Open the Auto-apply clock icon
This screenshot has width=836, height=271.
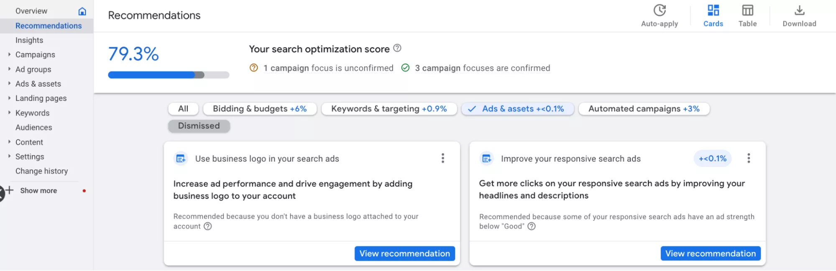pos(660,10)
